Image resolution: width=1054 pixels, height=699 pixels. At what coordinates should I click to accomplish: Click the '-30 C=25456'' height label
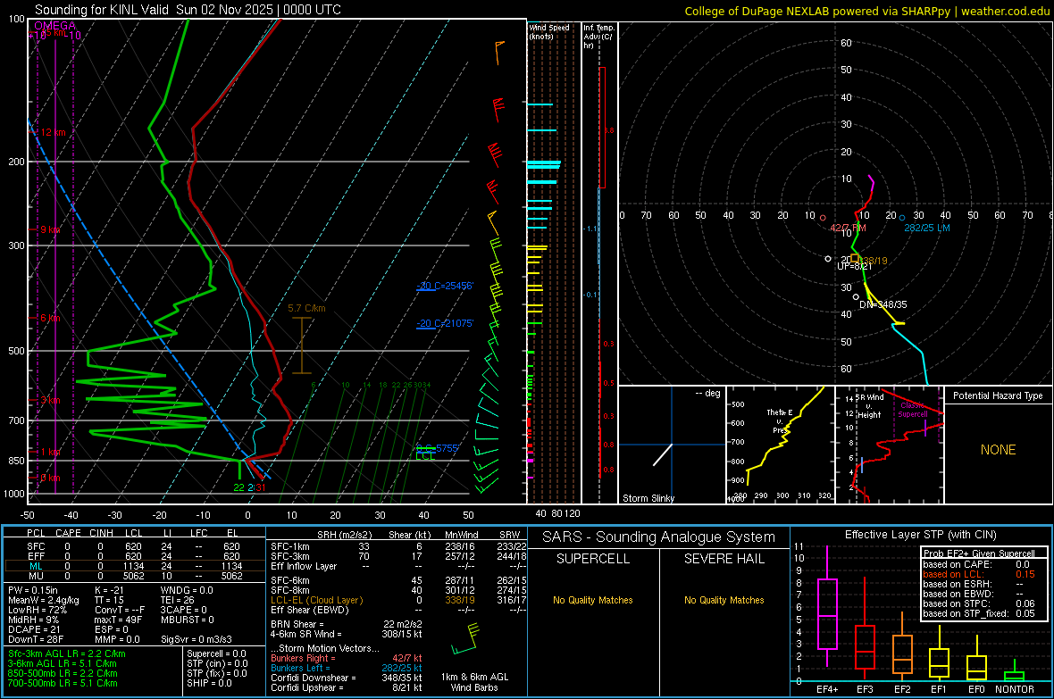pyautogui.click(x=445, y=286)
